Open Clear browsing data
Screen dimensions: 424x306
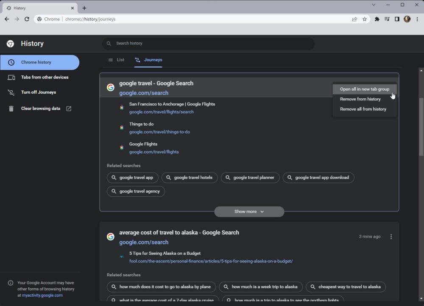pyautogui.click(x=41, y=108)
